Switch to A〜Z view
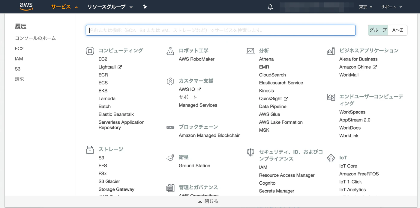The height and width of the screenshot is (208, 420). click(397, 30)
